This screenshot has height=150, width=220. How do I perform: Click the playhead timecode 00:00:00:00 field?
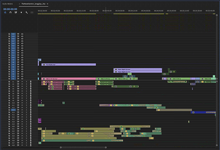tap(10, 9)
